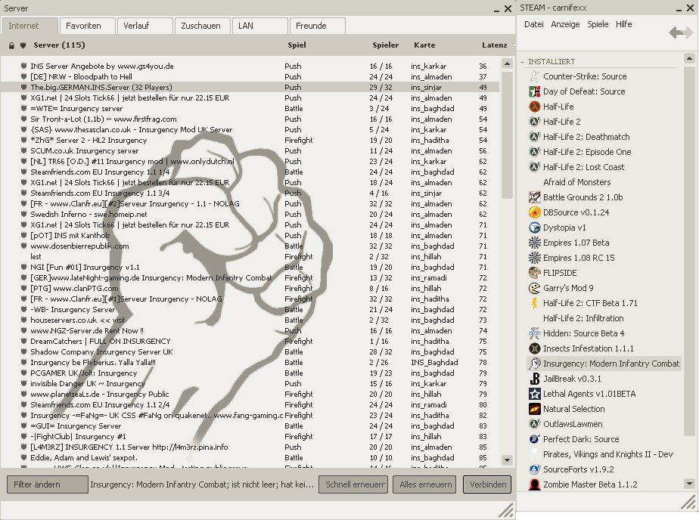This screenshot has height=520, width=699.
Task: Click the DBSource v0.1.24 icon
Action: 534,212
